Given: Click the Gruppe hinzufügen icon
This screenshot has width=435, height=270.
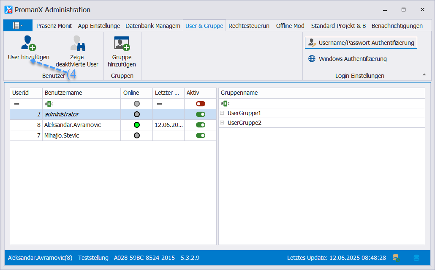Looking at the screenshot, I should tap(122, 44).
